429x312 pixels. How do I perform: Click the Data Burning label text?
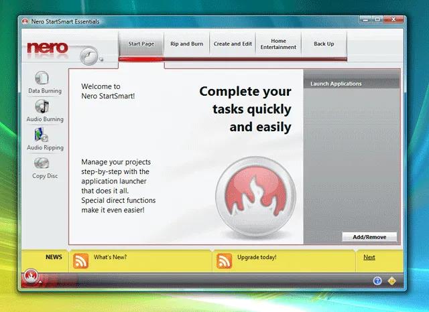coord(45,91)
